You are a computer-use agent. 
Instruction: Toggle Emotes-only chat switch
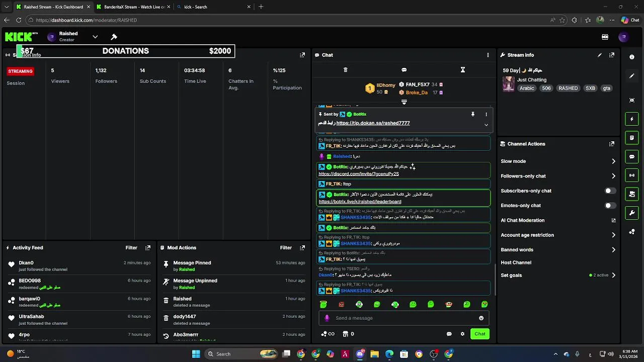(610, 205)
